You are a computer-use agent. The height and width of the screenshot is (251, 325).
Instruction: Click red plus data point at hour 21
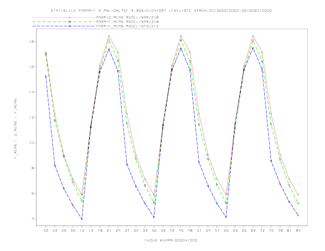[x=109, y=36]
